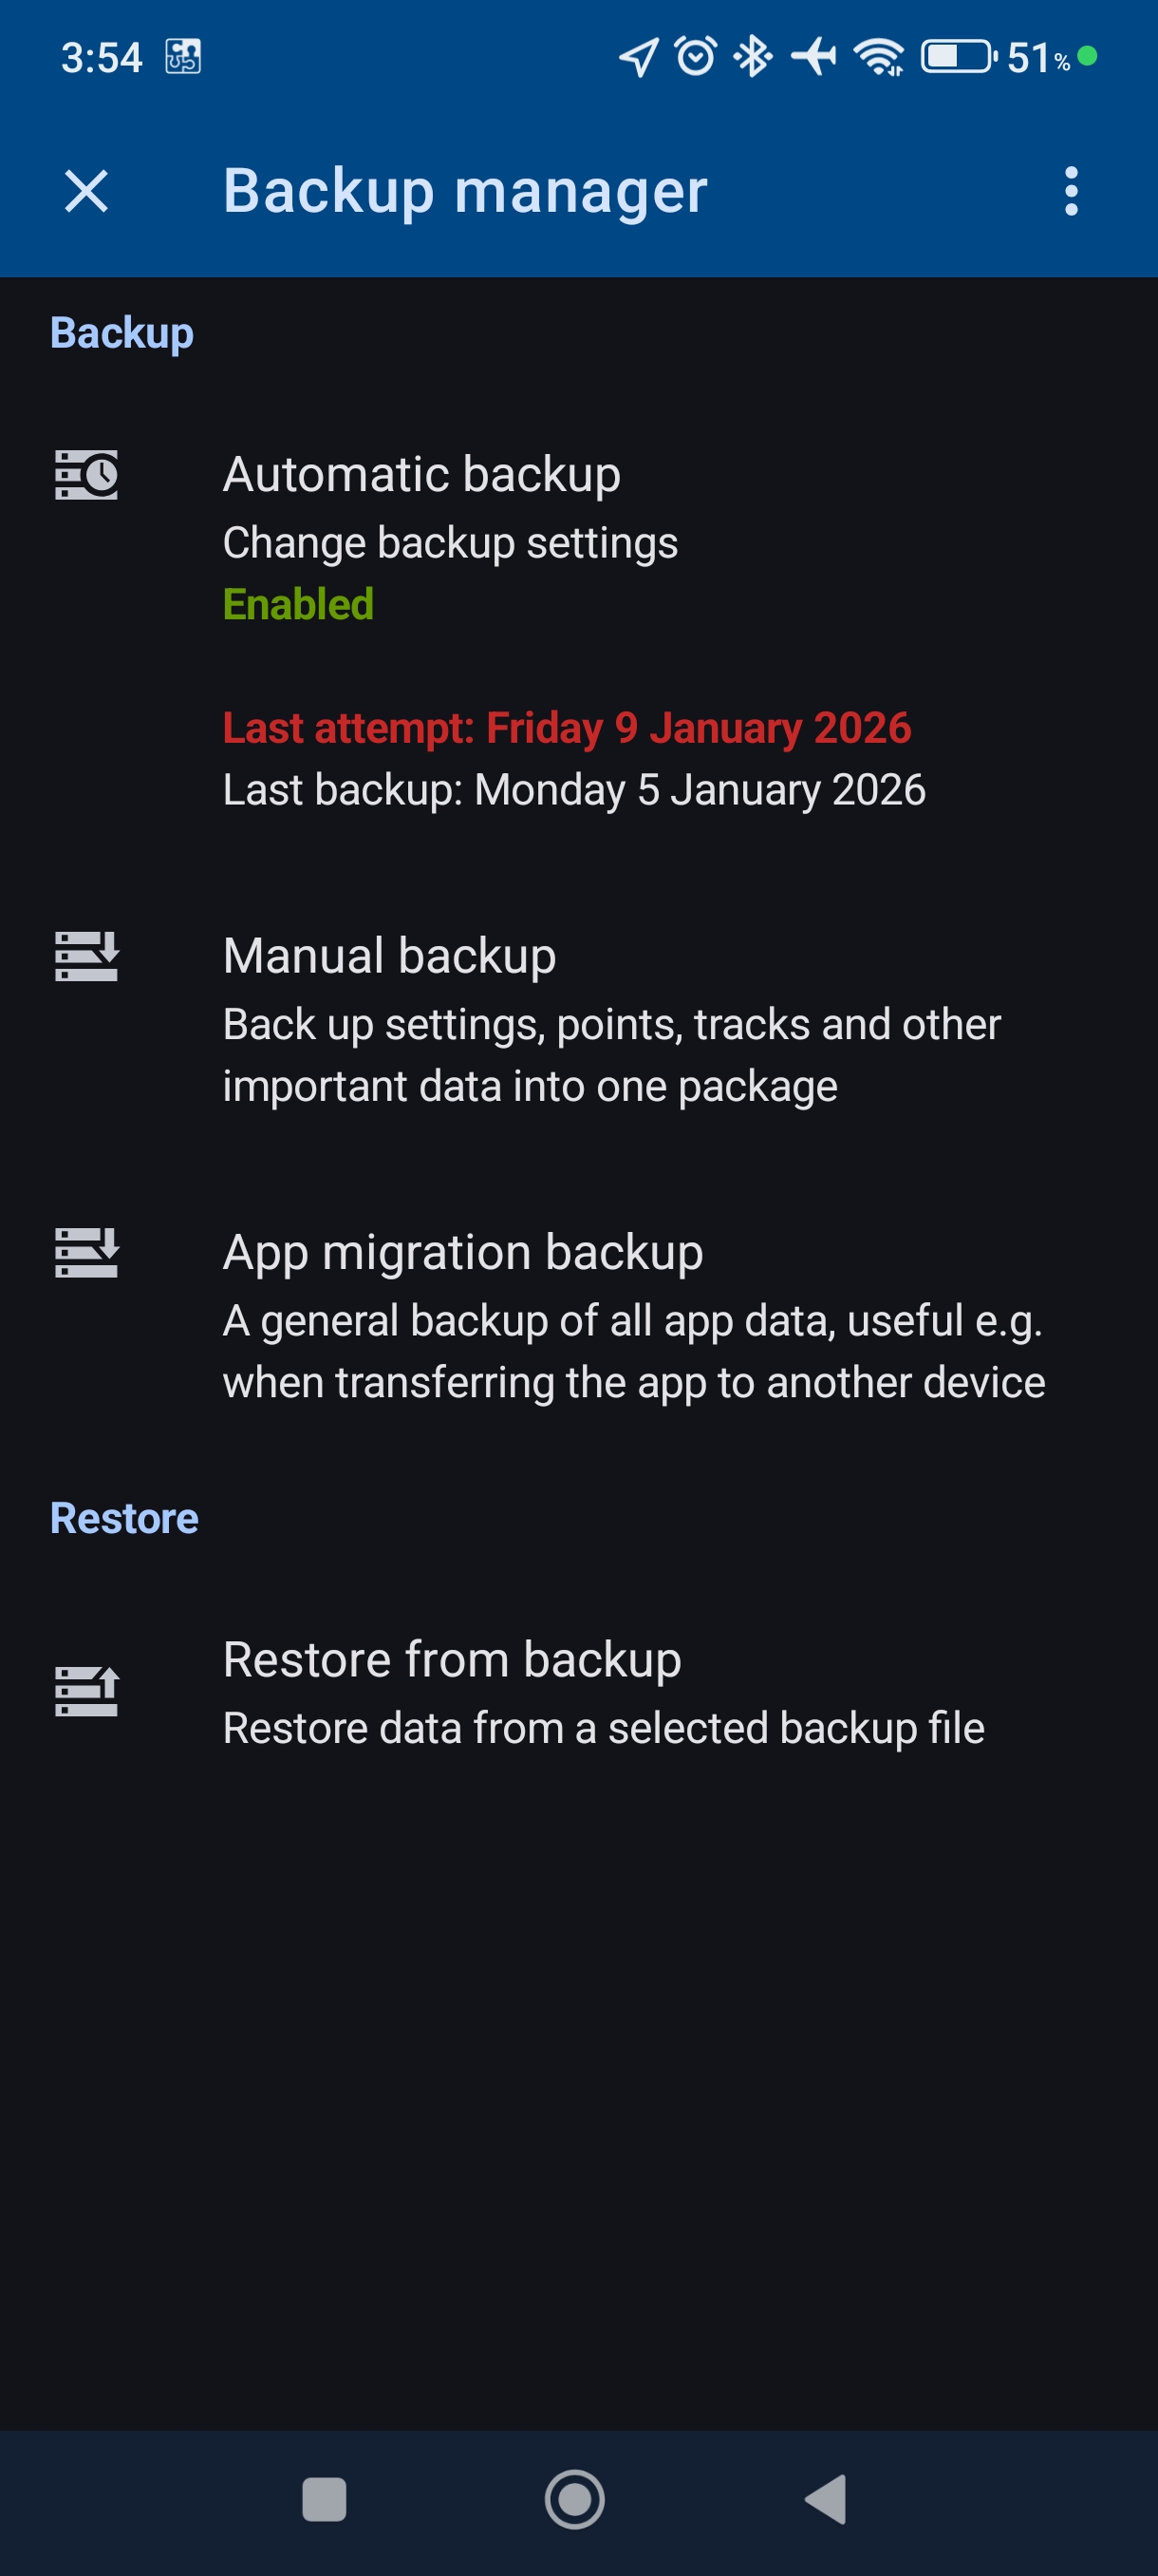Open the three-dot overflow menu
Viewport: 1158px width, 2576px height.
point(1071,191)
